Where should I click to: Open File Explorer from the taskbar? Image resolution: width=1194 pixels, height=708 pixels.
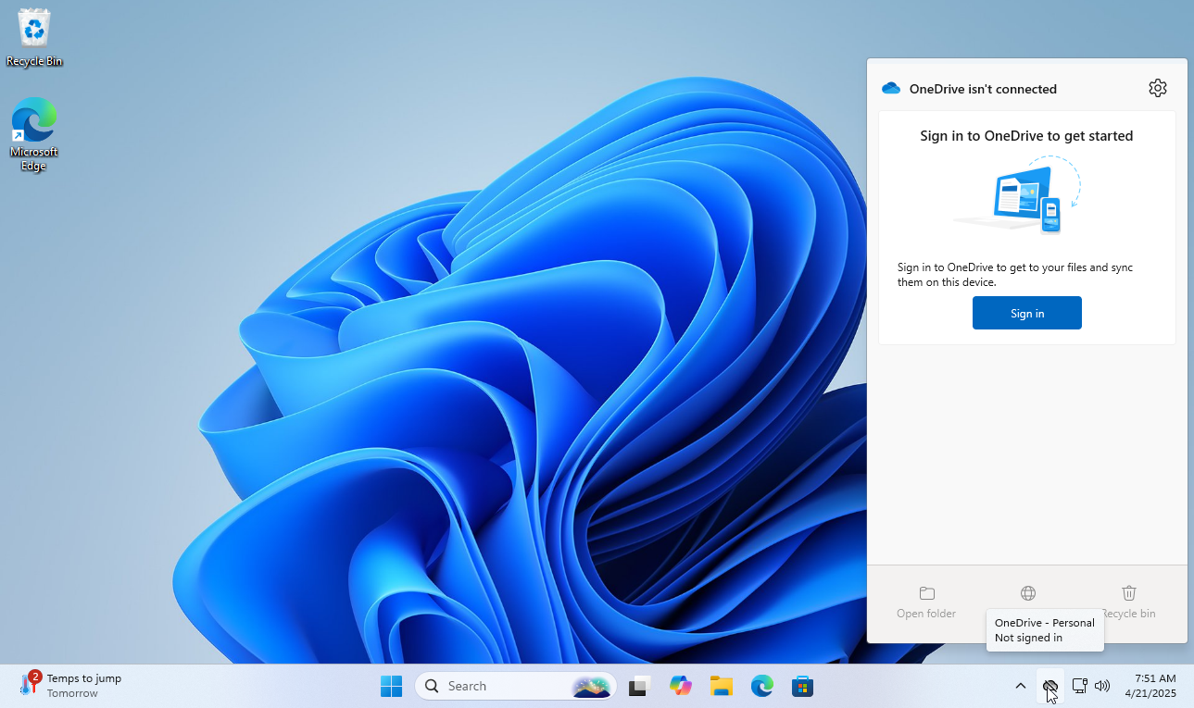pos(721,686)
